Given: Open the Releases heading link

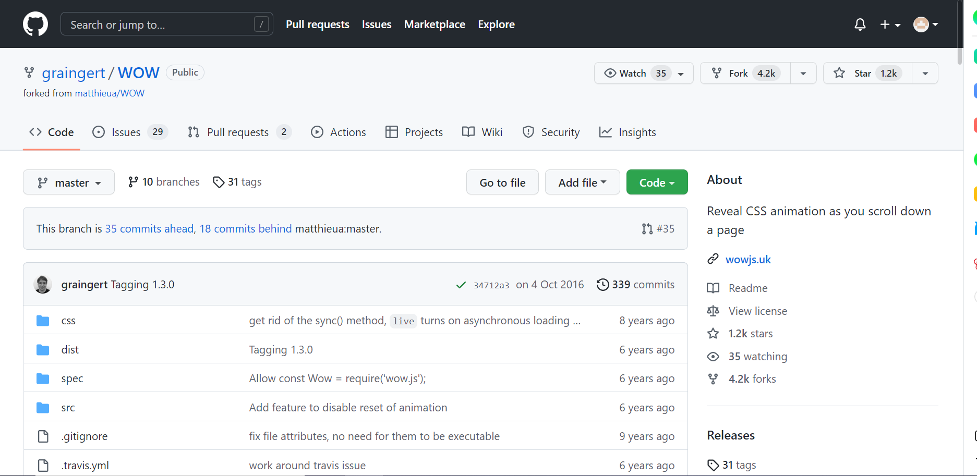Looking at the screenshot, I should tap(731, 435).
